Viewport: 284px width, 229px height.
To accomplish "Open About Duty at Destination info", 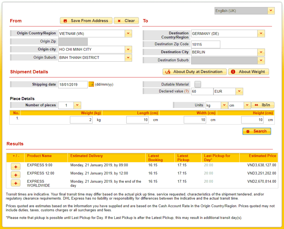I will 194,72.
